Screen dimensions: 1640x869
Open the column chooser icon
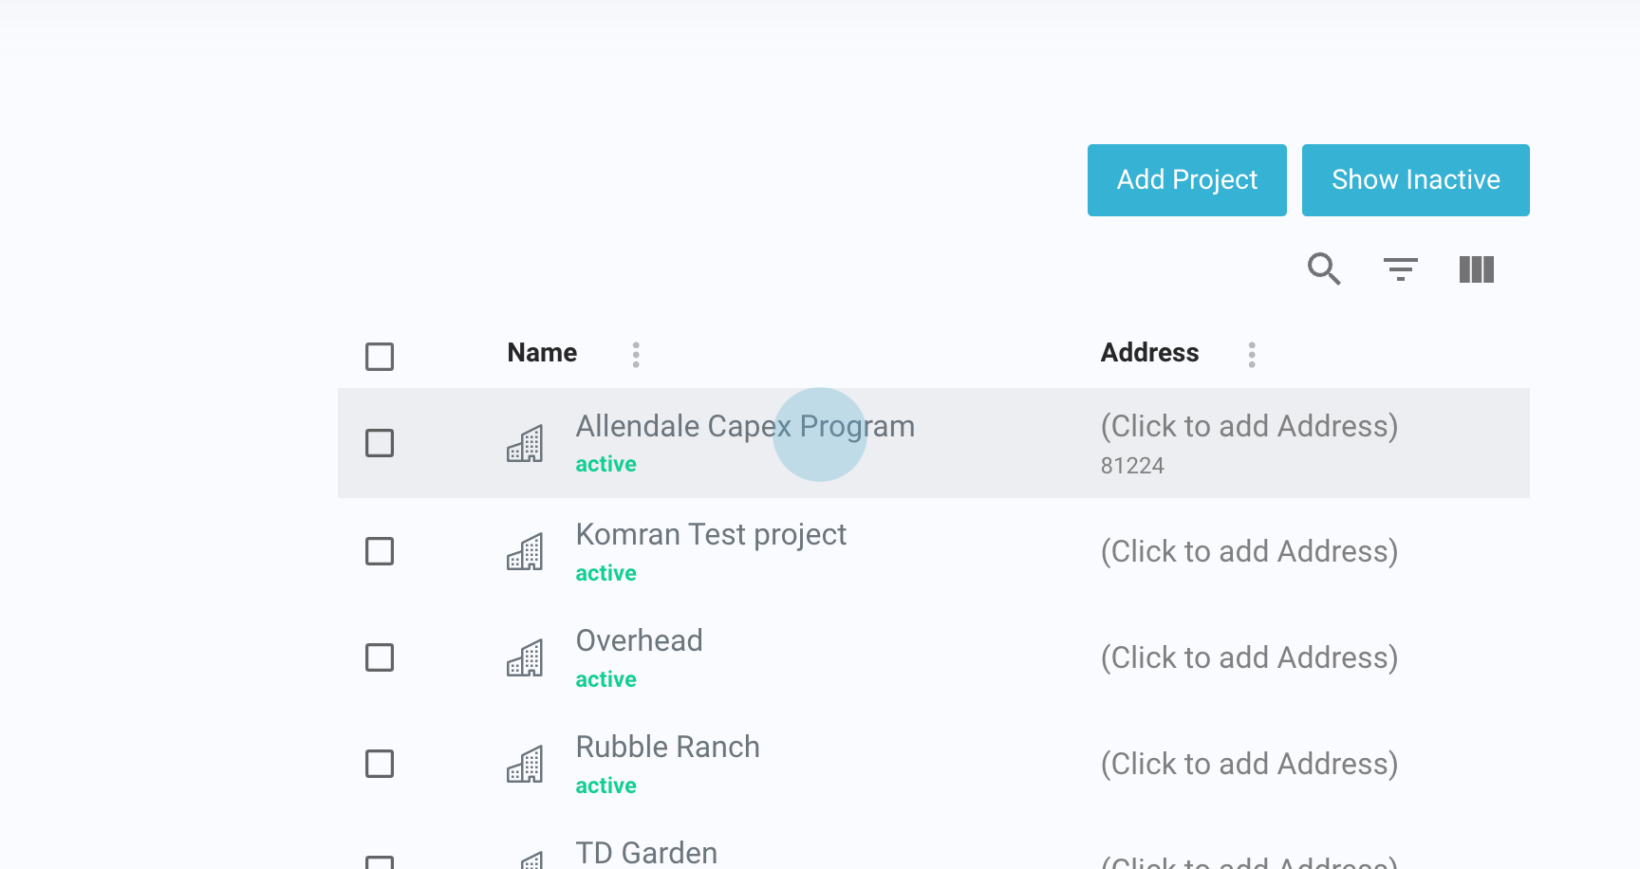tap(1476, 269)
